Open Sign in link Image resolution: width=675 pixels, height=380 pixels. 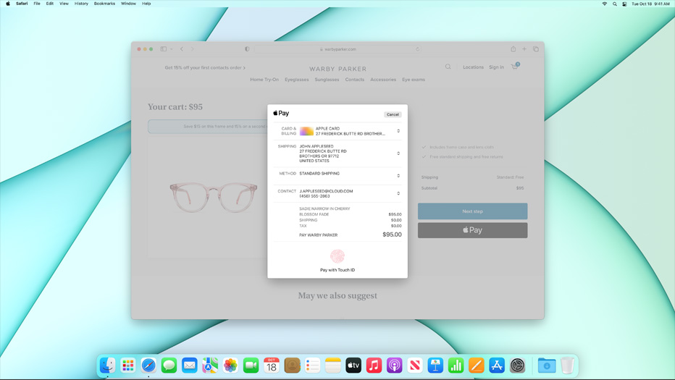click(x=496, y=67)
